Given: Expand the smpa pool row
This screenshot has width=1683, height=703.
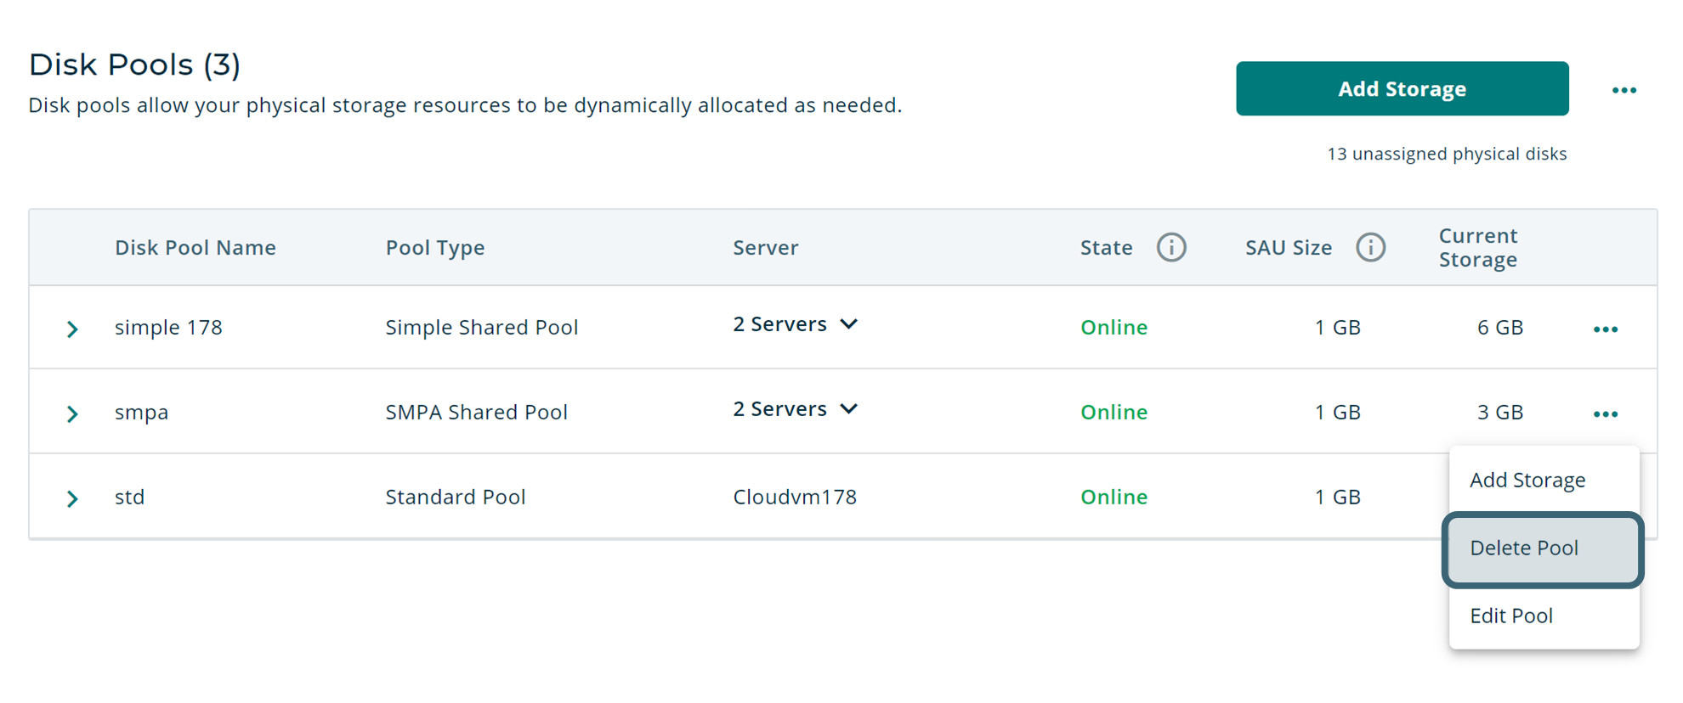Looking at the screenshot, I should pyautogui.click(x=72, y=414).
